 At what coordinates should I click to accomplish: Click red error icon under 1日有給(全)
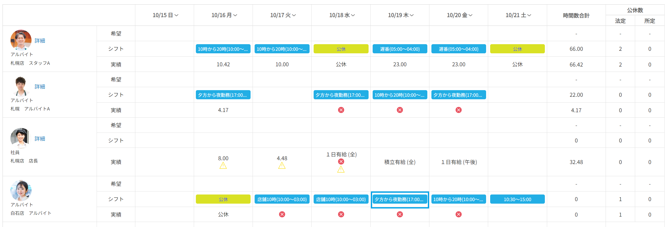pos(341,161)
